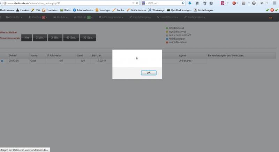Open the bookmarks list icon
Screen dimensions: 279x152
tap(211, 3)
